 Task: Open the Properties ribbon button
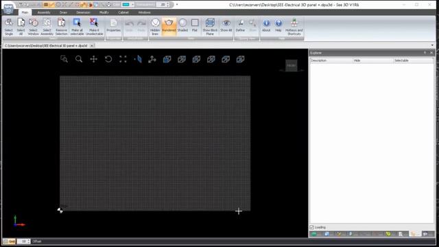coord(113,25)
